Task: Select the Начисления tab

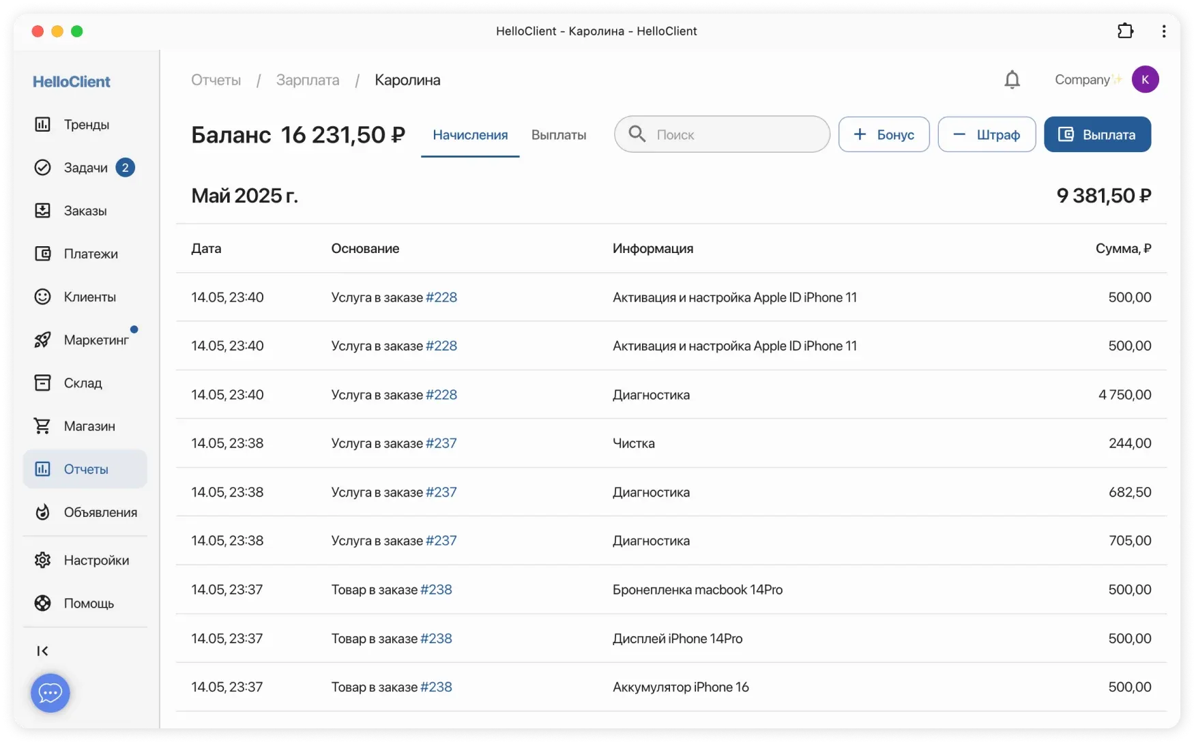Action: pyautogui.click(x=470, y=135)
